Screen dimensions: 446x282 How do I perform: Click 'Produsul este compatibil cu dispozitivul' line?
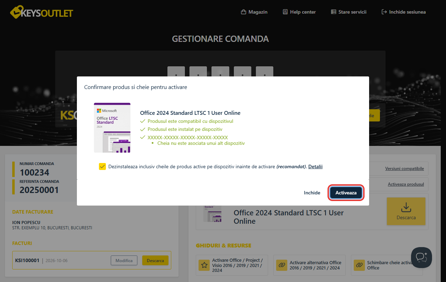(x=190, y=121)
